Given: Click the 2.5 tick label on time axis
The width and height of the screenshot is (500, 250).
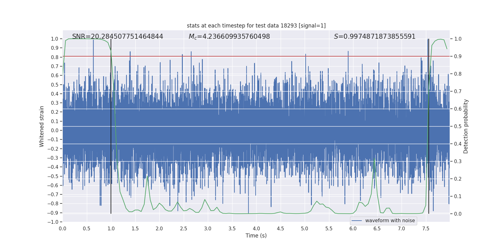Looking at the screenshot, I should 183,228.
